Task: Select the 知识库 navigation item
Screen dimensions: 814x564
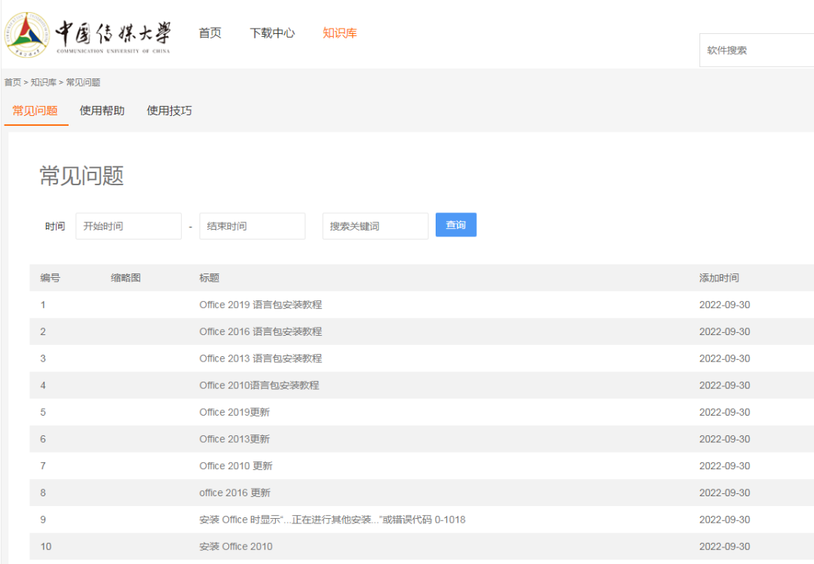Action: pos(340,33)
